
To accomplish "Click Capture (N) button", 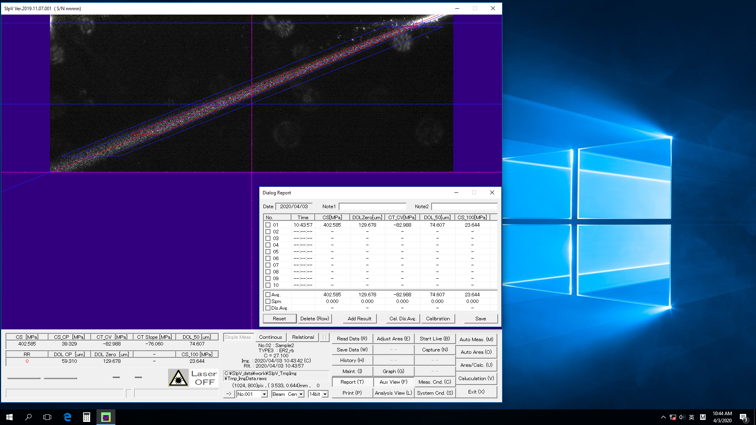I will 435,350.
